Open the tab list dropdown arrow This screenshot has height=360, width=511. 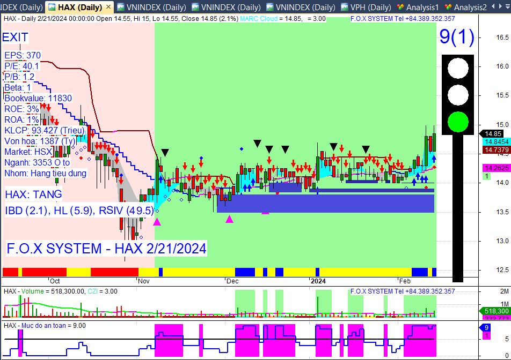[x=507, y=6]
